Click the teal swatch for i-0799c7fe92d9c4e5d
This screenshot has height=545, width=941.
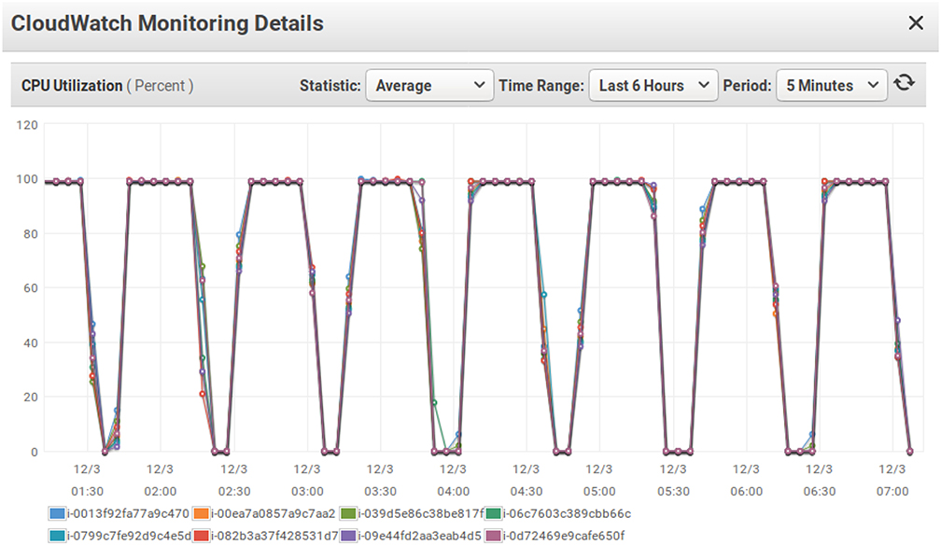57,536
